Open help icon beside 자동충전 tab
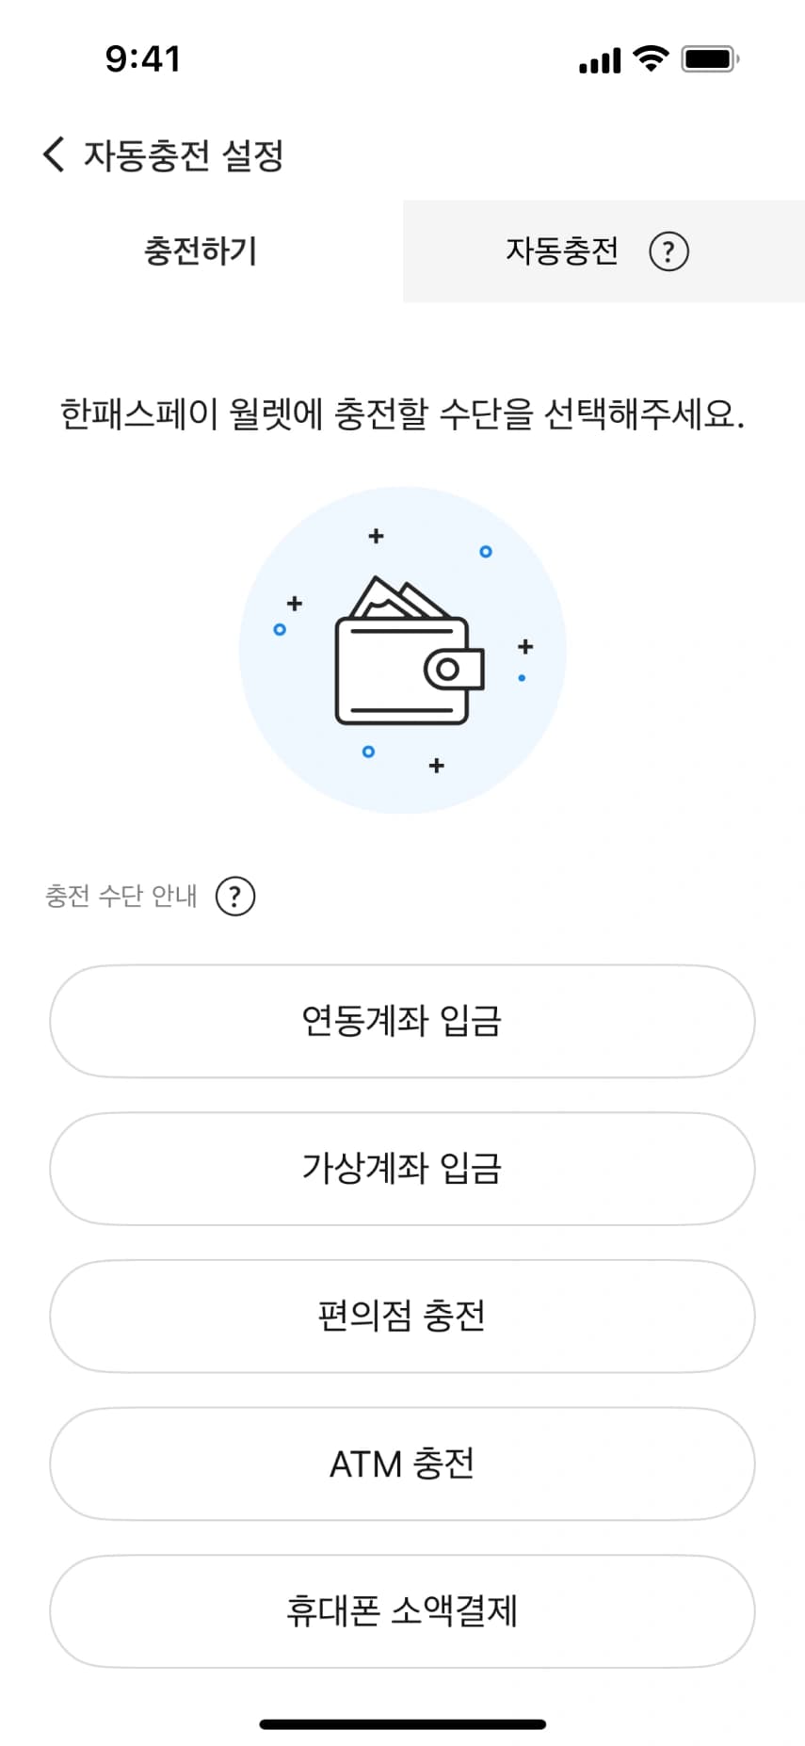The image size is (805, 1746). pos(668,251)
